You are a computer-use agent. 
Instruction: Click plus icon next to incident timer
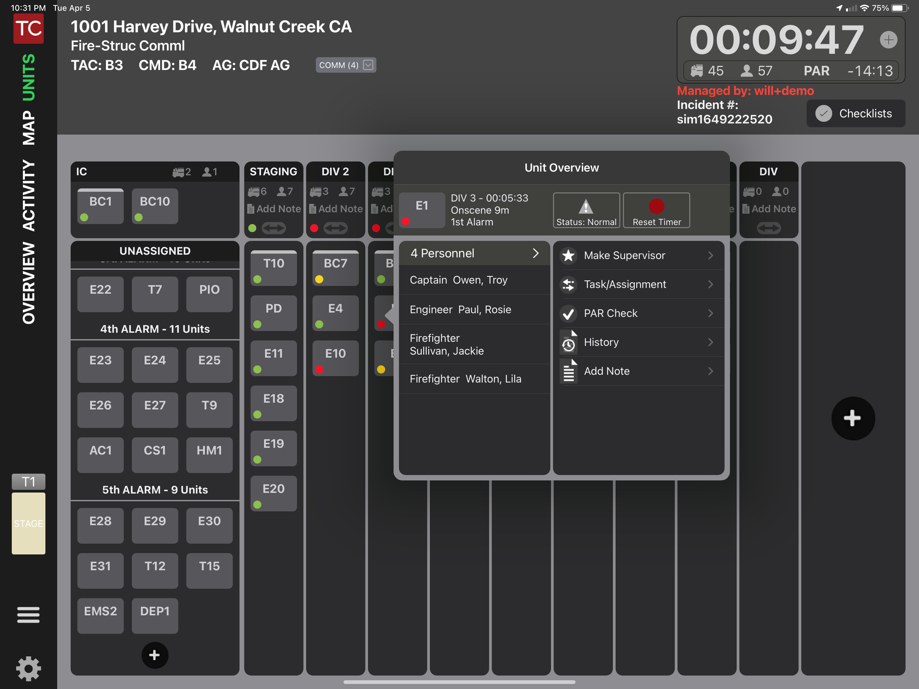pos(888,40)
